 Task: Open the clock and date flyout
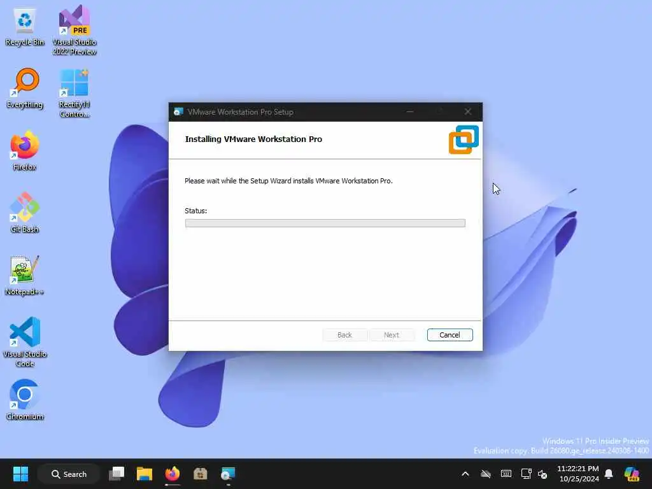[578, 474]
